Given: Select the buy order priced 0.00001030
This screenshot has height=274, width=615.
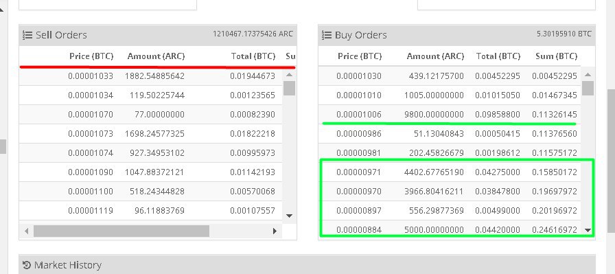Looking at the screenshot, I should (x=450, y=76).
